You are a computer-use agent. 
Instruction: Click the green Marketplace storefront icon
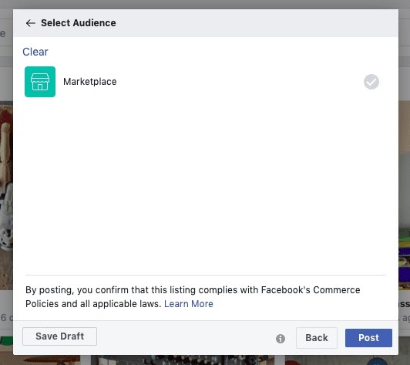40,82
